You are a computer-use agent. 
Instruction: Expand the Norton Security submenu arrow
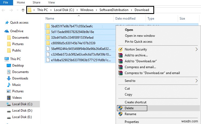(196, 49)
